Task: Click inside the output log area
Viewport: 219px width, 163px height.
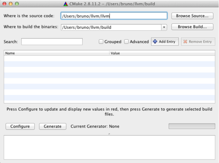Action: 109,147
